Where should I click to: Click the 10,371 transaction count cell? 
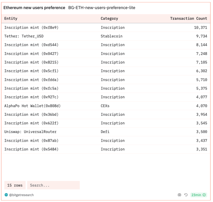(x=200, y=27)
